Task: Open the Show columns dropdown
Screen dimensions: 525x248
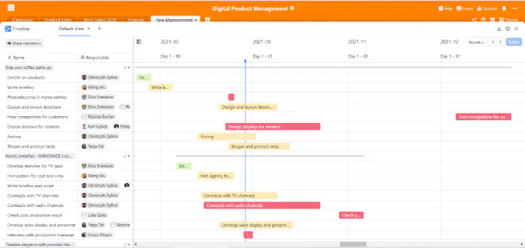Action: point(24,43)
